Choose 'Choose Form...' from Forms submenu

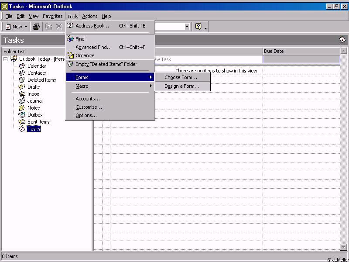pos(181,77)
